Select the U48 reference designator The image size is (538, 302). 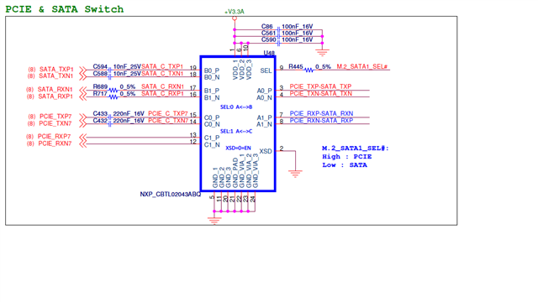click(269, 53)
